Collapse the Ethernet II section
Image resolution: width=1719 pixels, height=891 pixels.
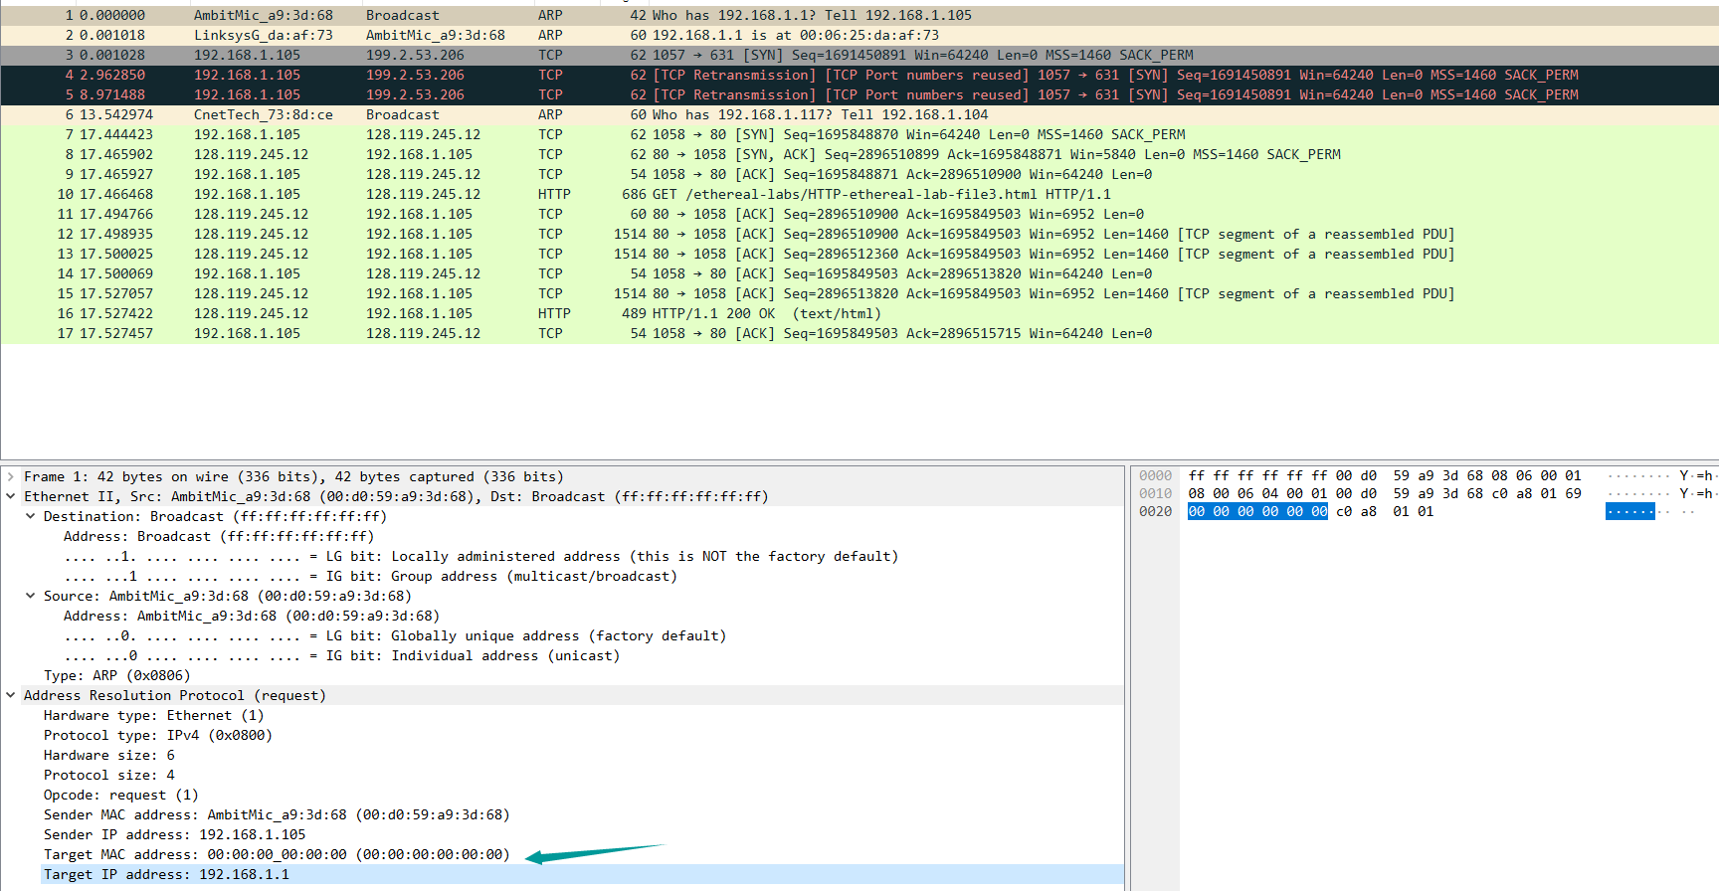click(x=11, y=497)
